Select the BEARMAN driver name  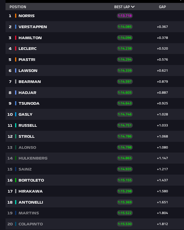click(30, 82)
